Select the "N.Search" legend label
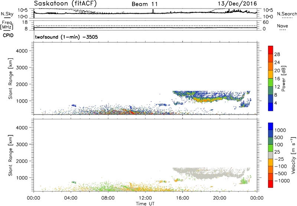 click(x=287, y=14)
